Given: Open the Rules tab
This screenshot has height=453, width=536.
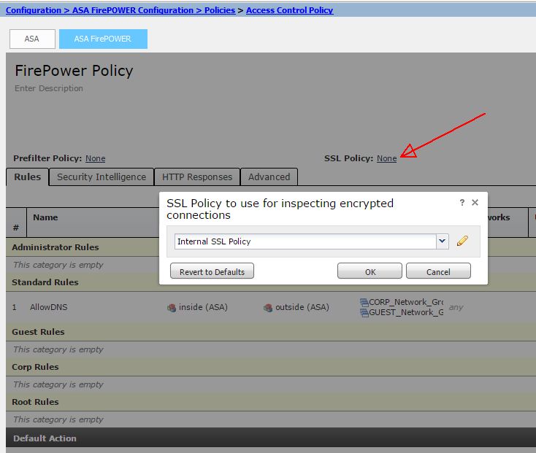Looking at the screenshot, I should [27, 177].
